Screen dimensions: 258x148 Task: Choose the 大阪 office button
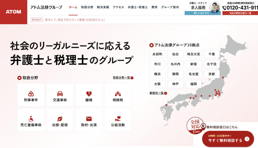157,84
